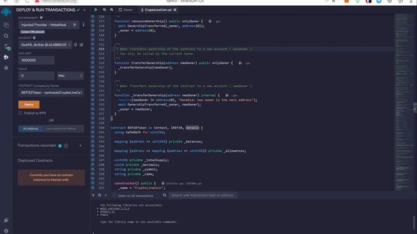Click the no contract instances notice

51,177
